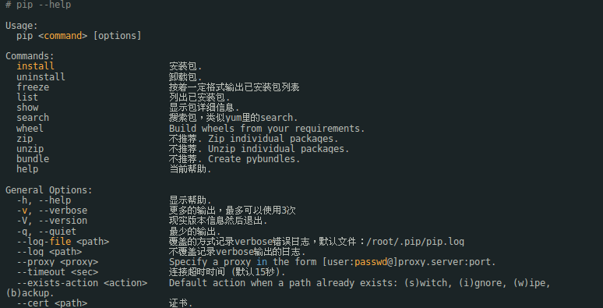Select the "bundle" command word

point(33,159)
